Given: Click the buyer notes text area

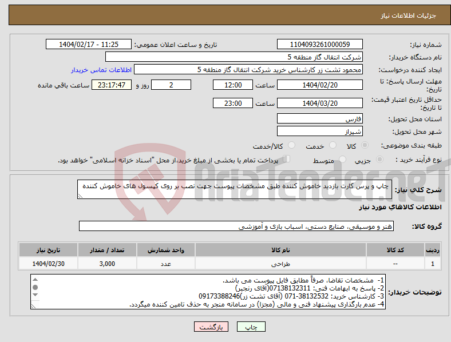Looking at the screenshot, I should (x=208, y=292).
